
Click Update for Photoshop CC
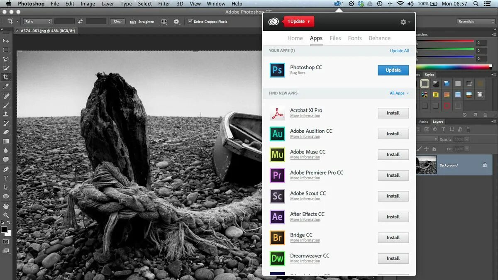pyautogui.click(x=393, y=70)
